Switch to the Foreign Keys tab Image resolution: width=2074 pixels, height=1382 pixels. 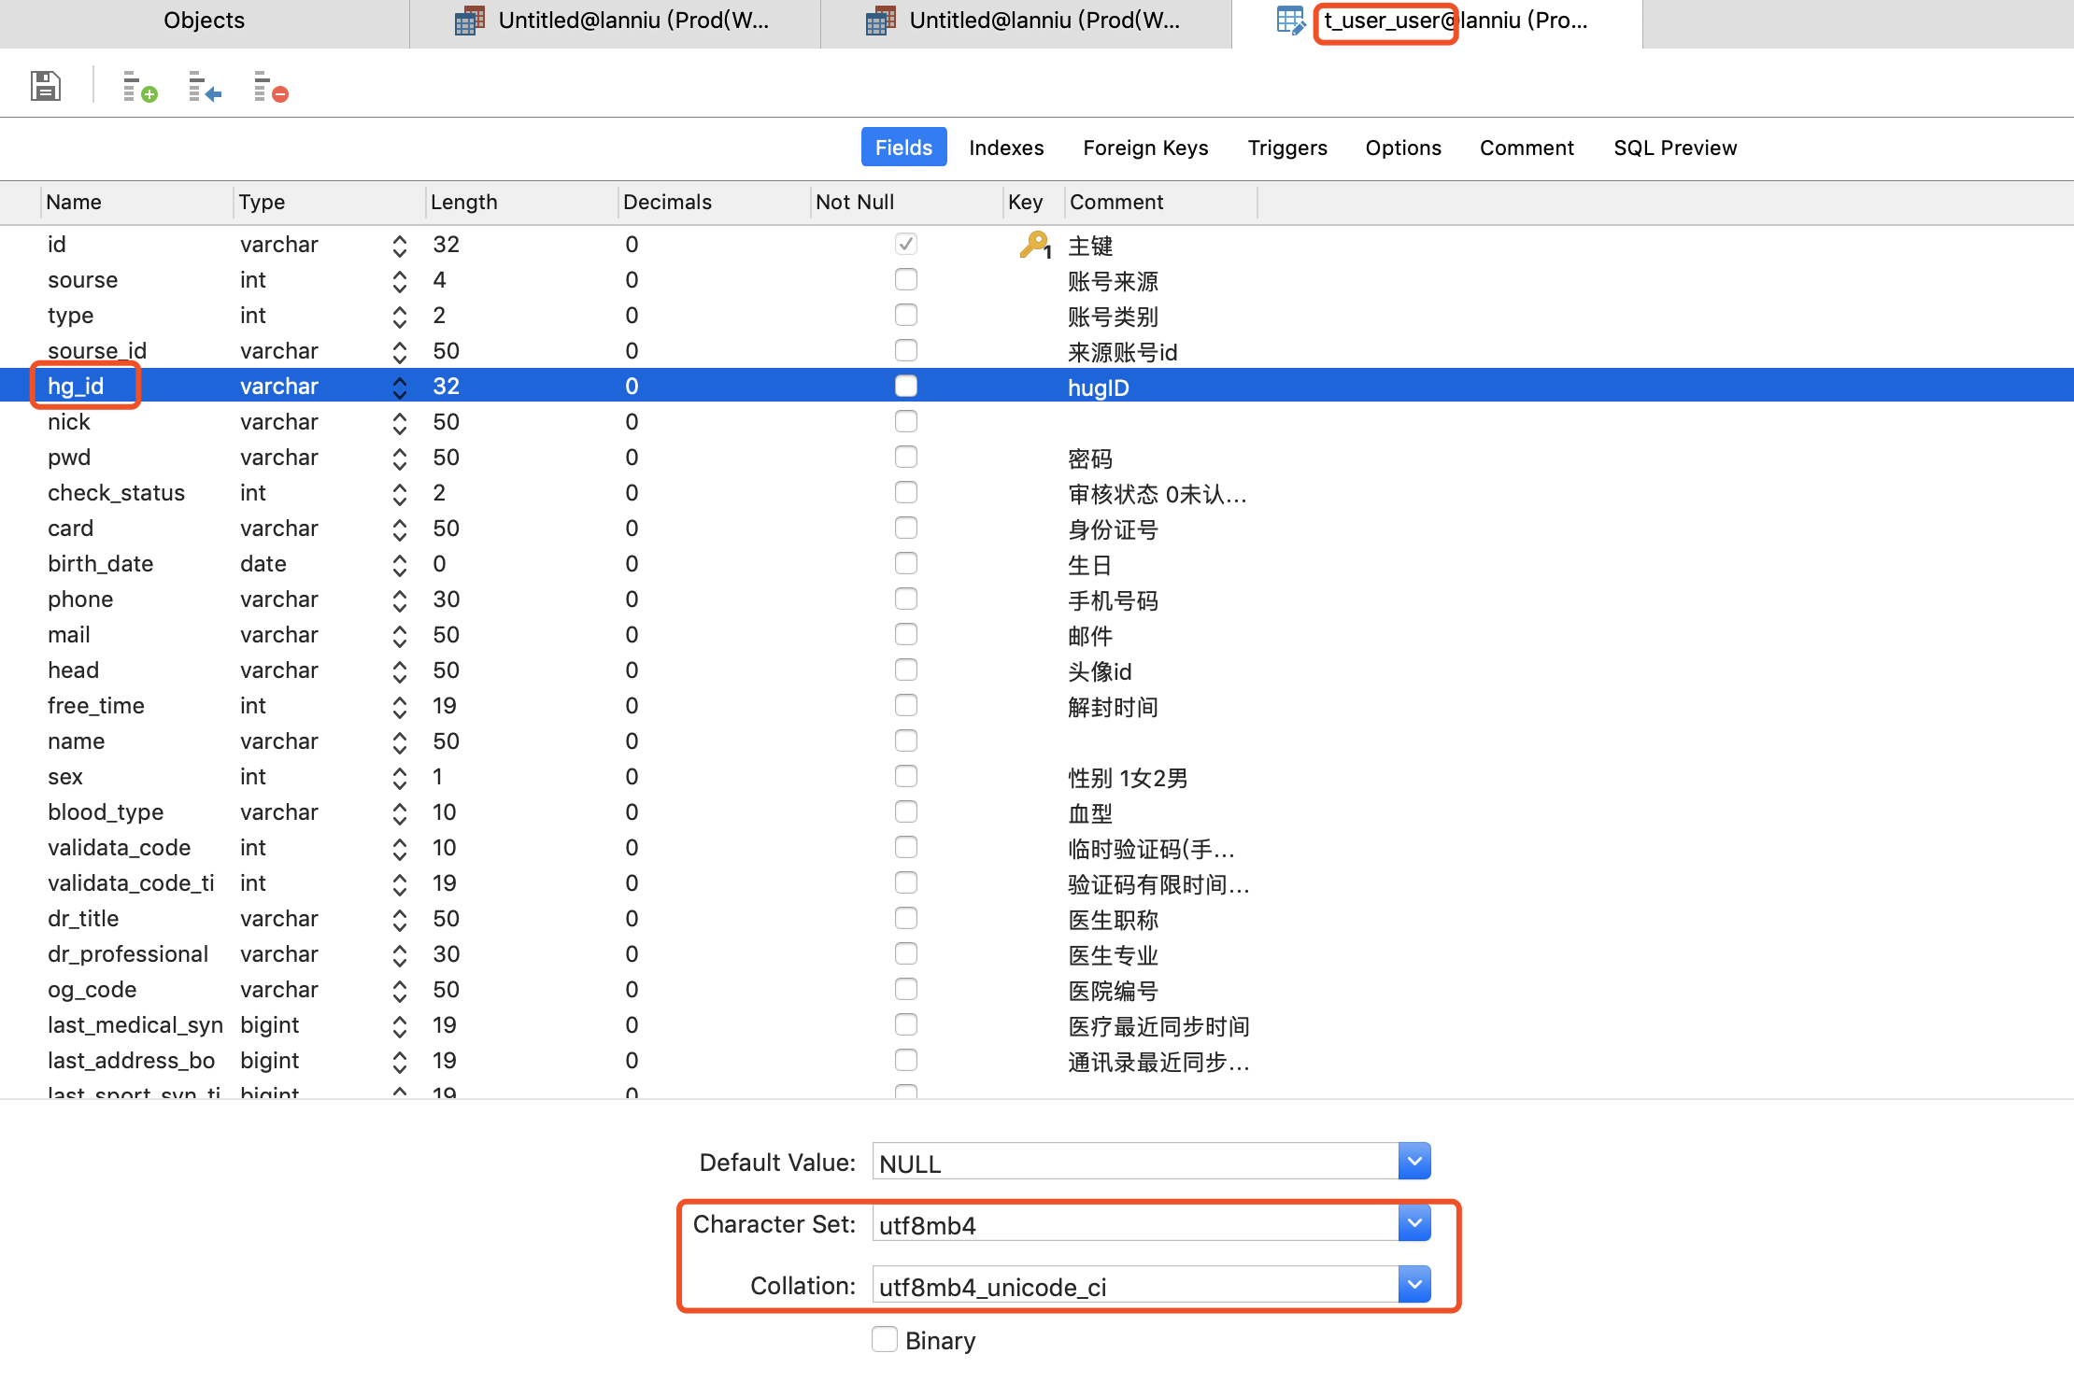click(x=1145, y=148)
